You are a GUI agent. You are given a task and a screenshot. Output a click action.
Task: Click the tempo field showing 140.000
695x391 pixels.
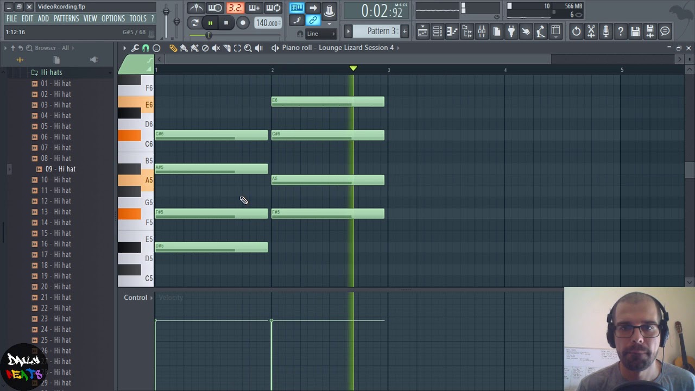[268, 23]
